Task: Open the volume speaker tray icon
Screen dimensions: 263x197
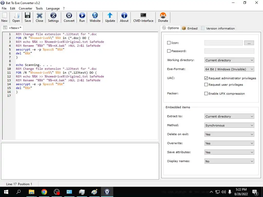Action: pyautogui.click(x=223, y=192)
